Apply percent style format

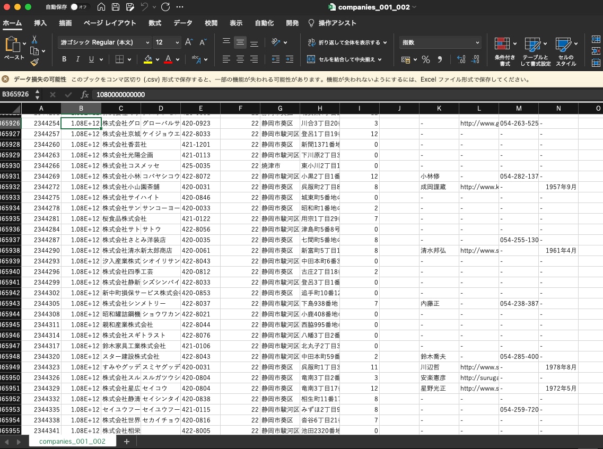tap(426, 59)
